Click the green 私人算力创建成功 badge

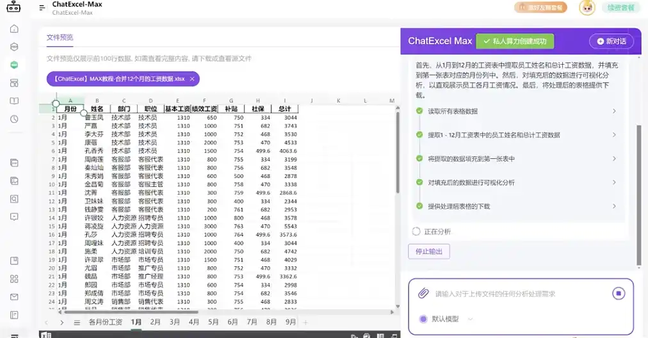click(x=515, y=42)
